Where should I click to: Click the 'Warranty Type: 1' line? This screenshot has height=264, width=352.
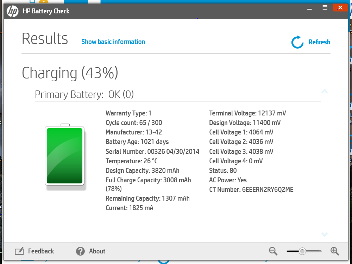point(128,113)
